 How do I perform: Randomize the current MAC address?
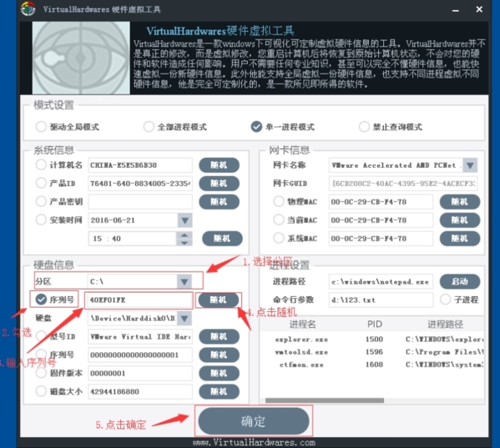[460, 220]
